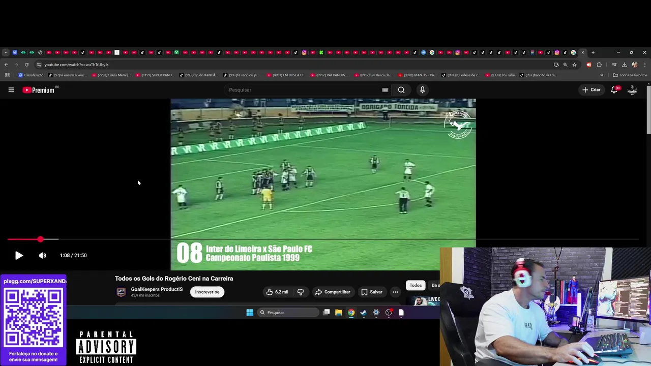Select the Todos filter chip
651x366 pixels.
[416, 285]
